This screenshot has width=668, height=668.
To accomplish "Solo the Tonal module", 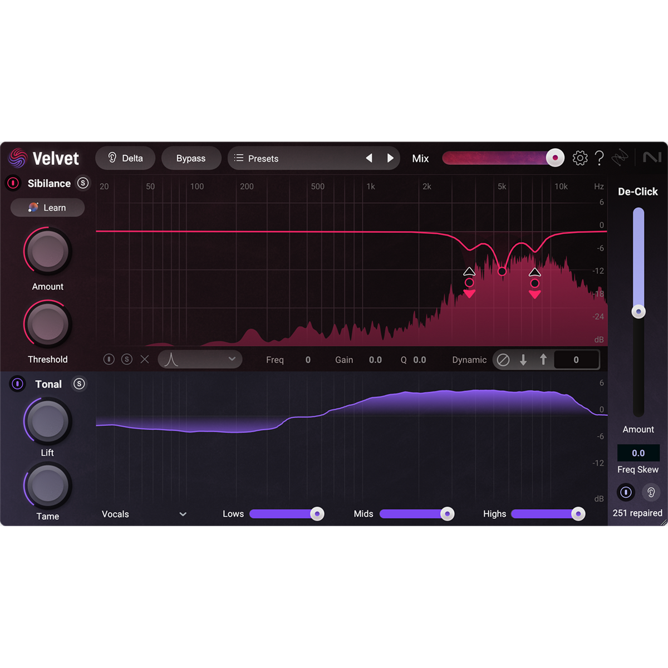I will click(x=79, y=384).
